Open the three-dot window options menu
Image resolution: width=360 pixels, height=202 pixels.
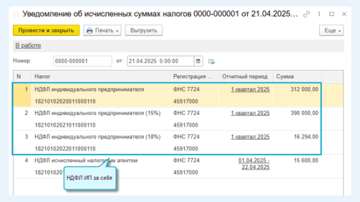tap(319, 14)
